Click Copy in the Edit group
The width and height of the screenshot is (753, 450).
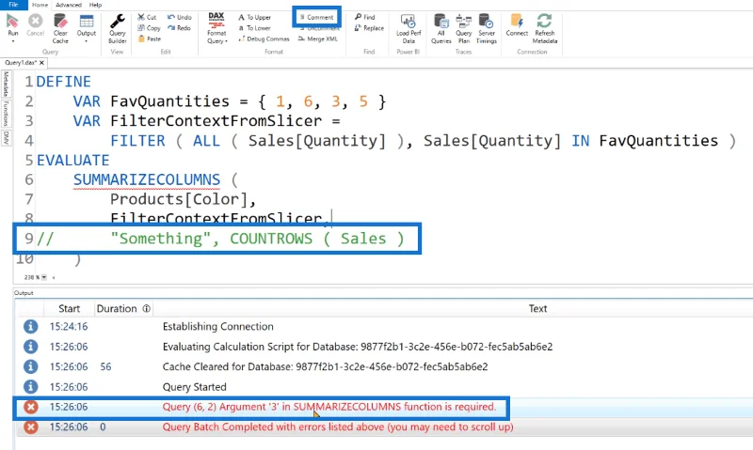tap(149, 28)
